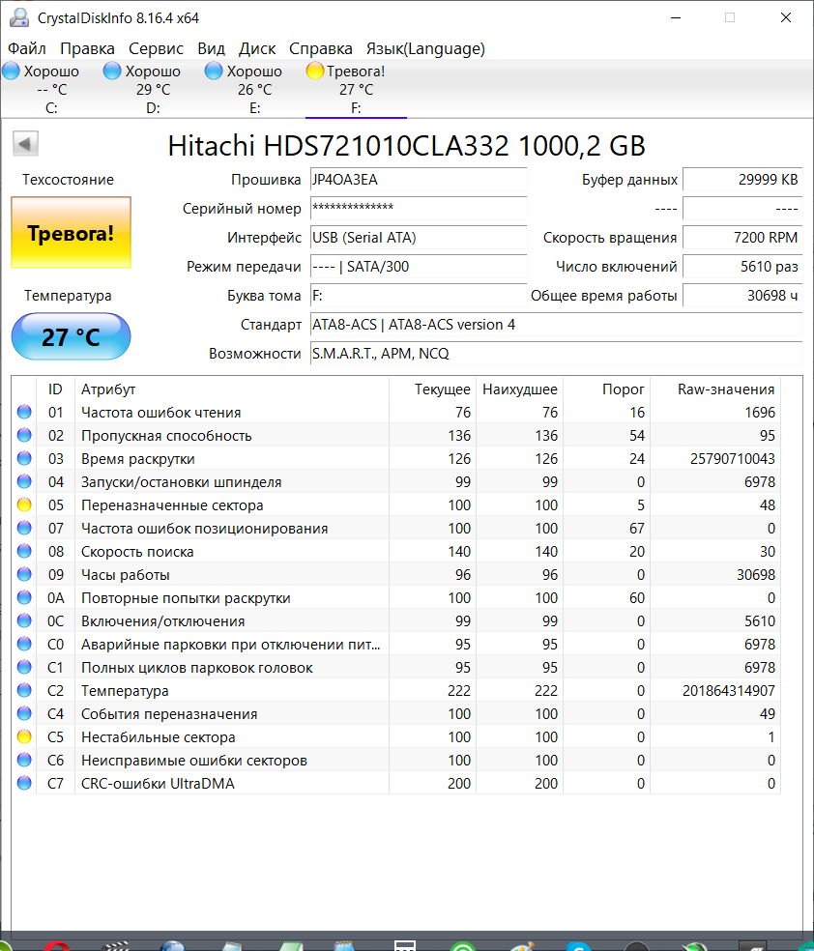Click status dot for Включения/отключения
The height and width of the screenshot is (951, 814).
click(24, 620)
